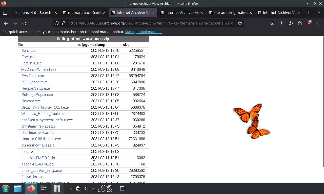The width and height of the screenshot is (324, 194).
Task: Open a new tab with plus button
Action: tap(309, 13)
